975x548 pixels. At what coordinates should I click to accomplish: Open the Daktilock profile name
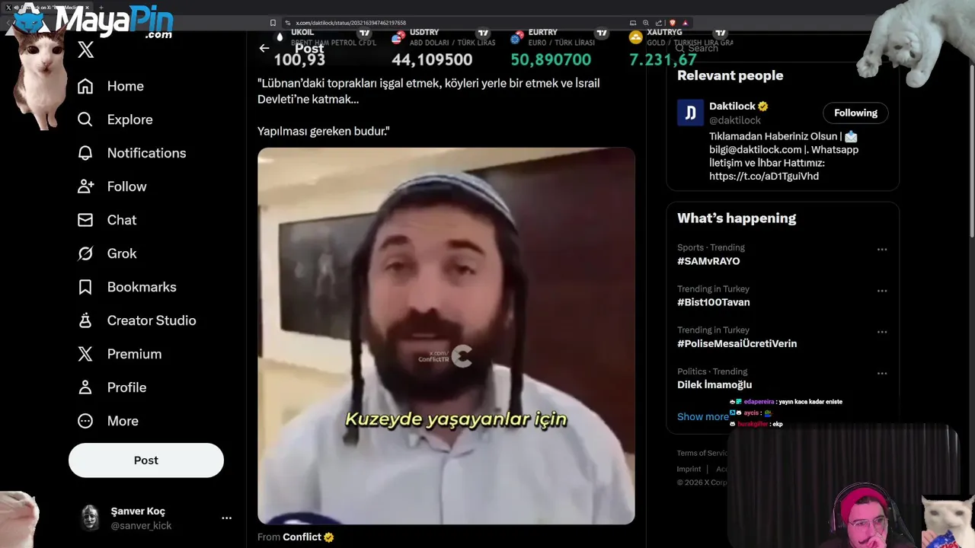732,106
